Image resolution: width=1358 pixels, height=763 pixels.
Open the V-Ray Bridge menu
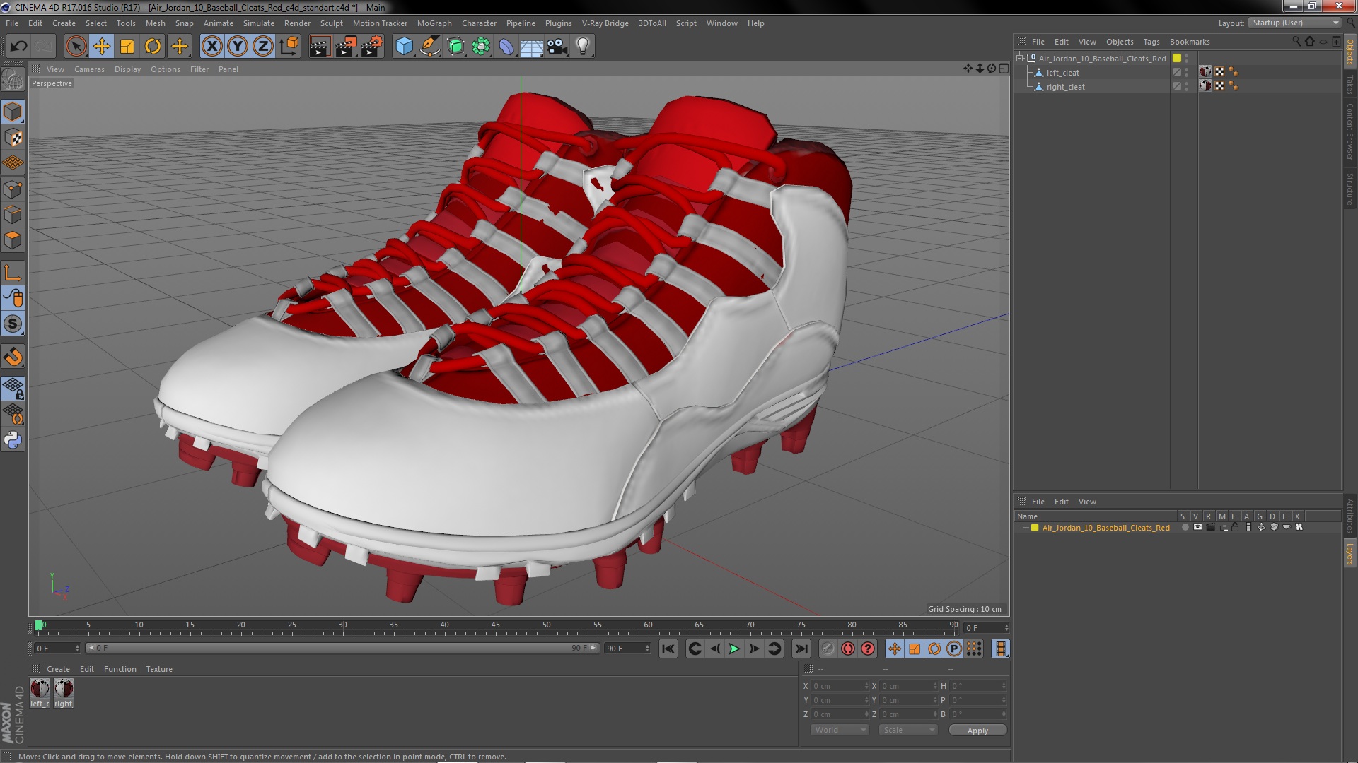pos(605,23)
